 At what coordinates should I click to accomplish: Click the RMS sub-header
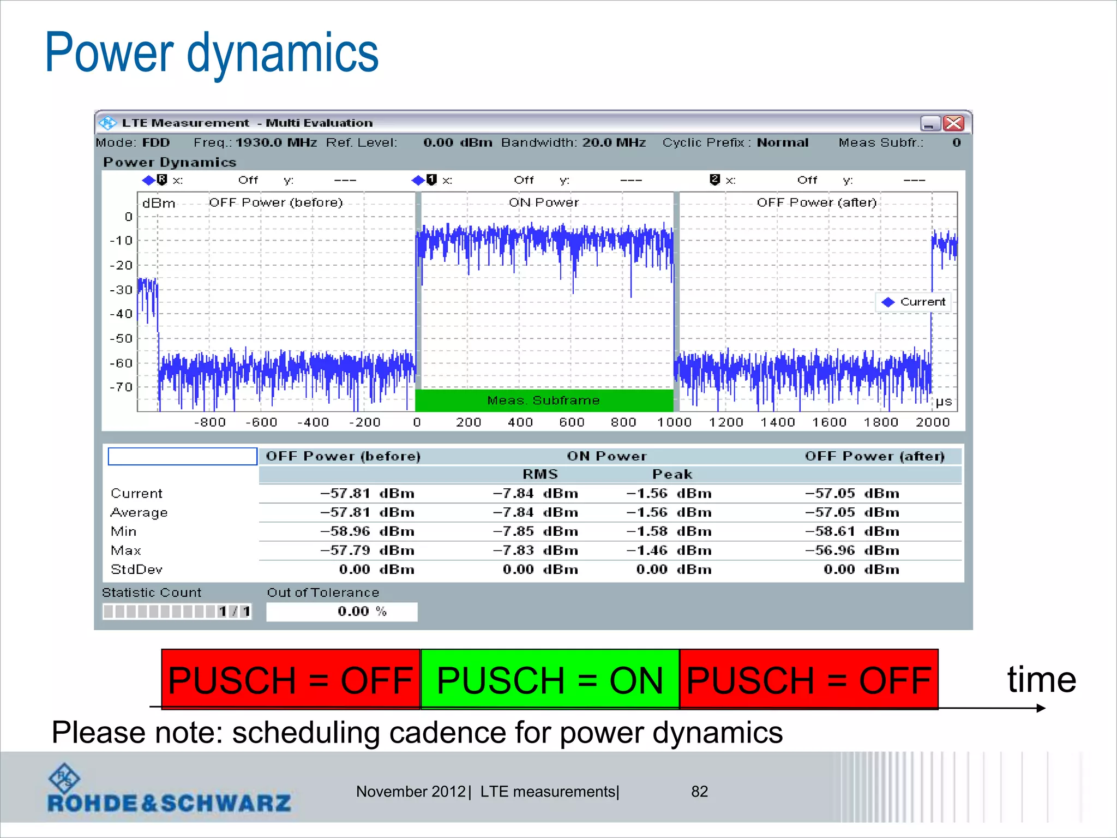click(x=540, y=474)
